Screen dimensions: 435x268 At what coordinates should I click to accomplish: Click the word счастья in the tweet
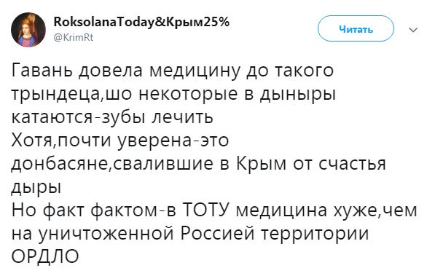(353, 165)
